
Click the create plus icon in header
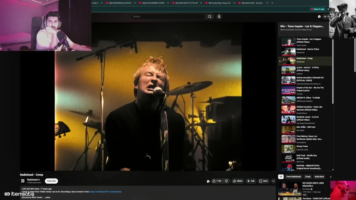pos(325,16)
